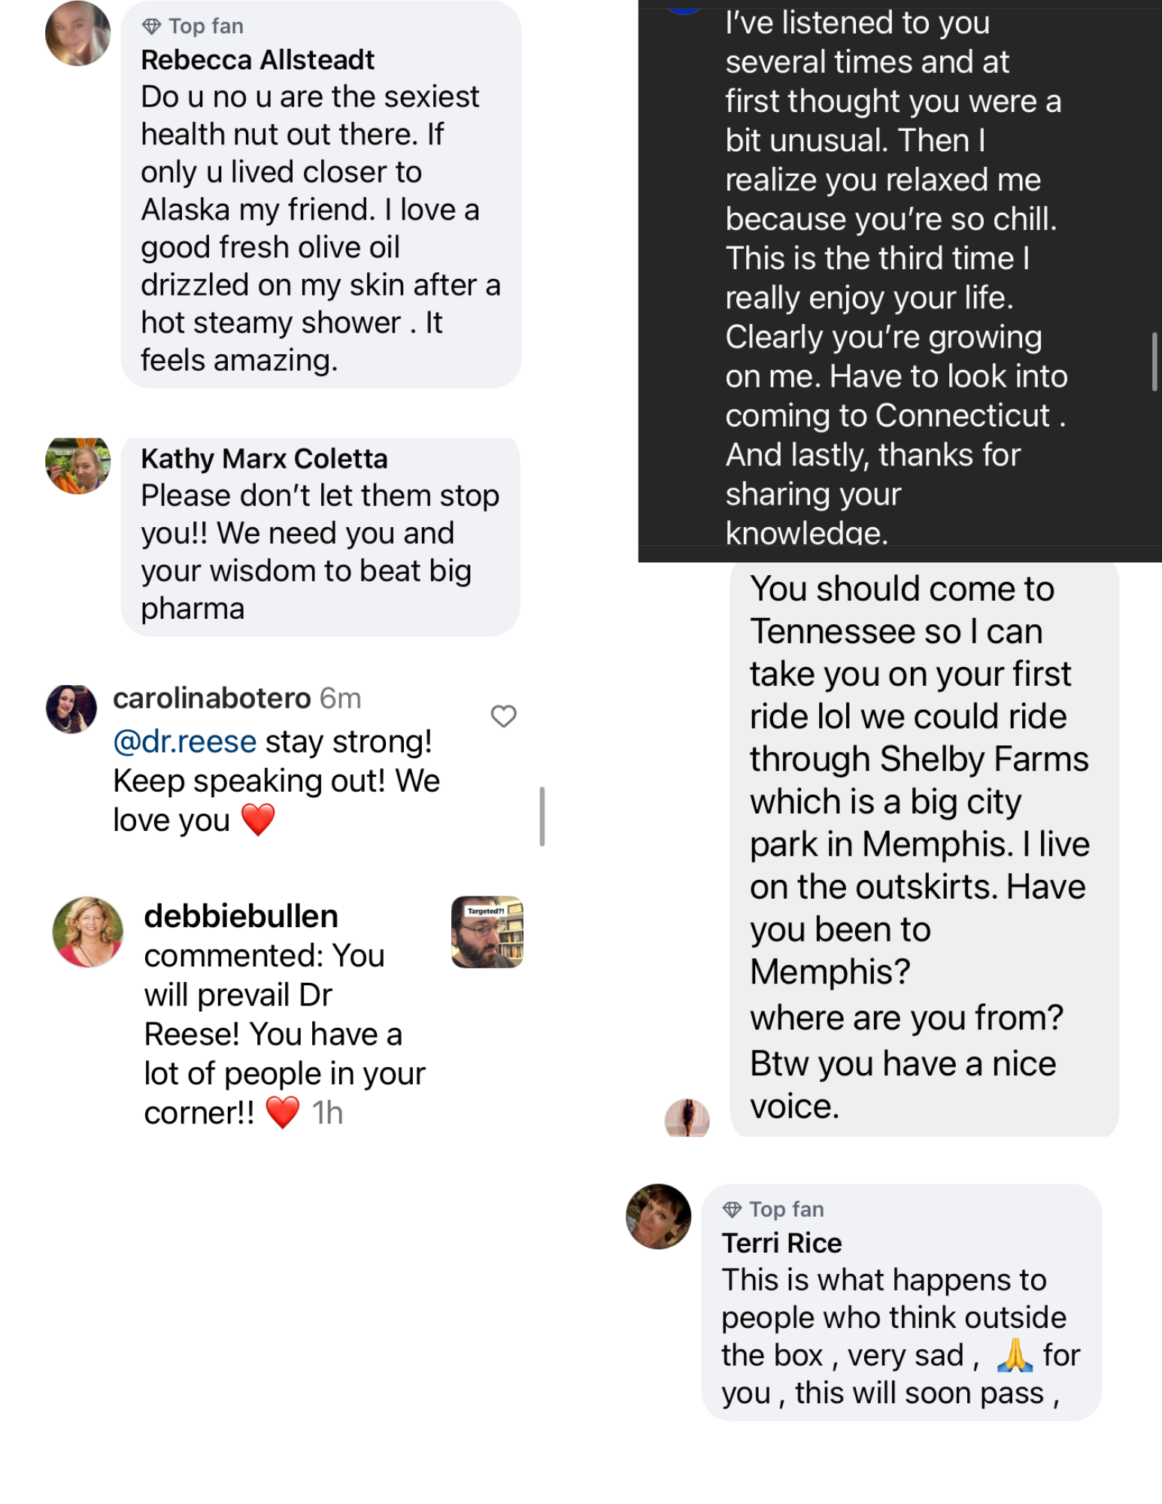The width and height of the screenshot is (1162, 1504).
Task: Like carolinabotero's comment with the heart
Action: point(503,716)
